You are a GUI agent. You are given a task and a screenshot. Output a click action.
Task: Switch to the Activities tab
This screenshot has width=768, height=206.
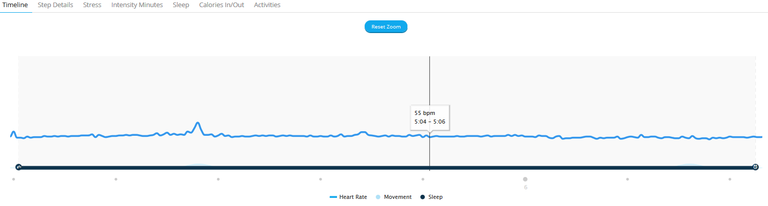[267, 5]
